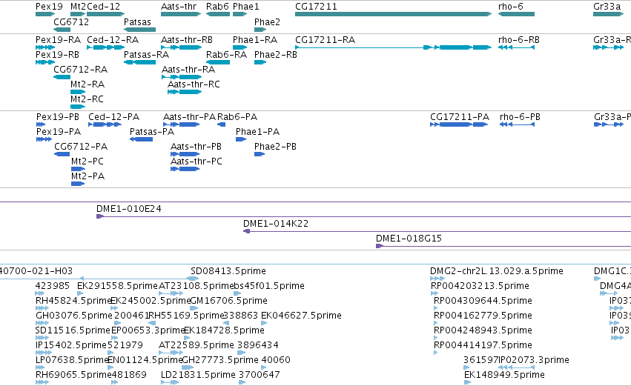Click the Pex19-RA transcript
Viewport: 631px width, 386px height.
coord(45,47)
